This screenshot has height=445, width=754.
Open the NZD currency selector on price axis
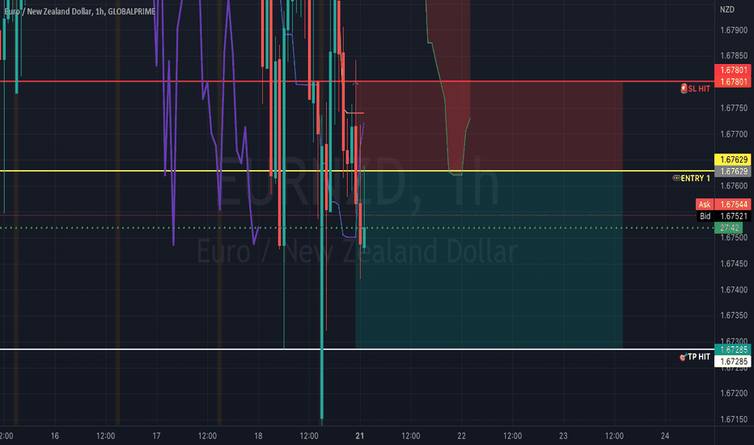coord(727,9)
